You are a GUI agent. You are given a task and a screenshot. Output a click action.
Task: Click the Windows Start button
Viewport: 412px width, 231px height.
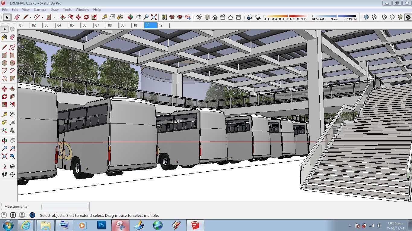8,225
